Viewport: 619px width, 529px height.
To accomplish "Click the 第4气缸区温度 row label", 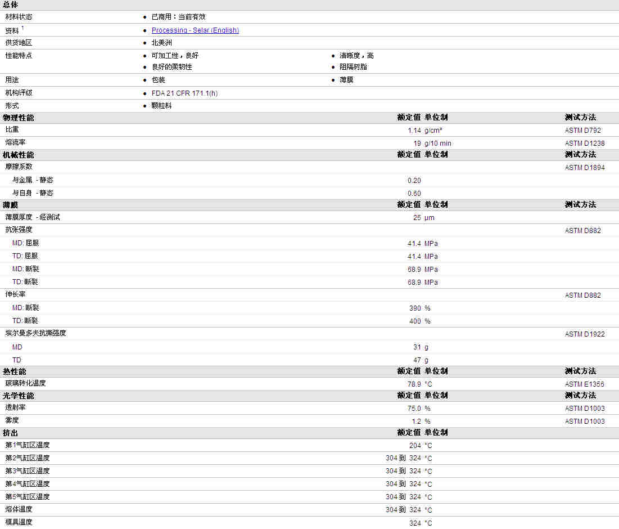I will coord(27,483).
